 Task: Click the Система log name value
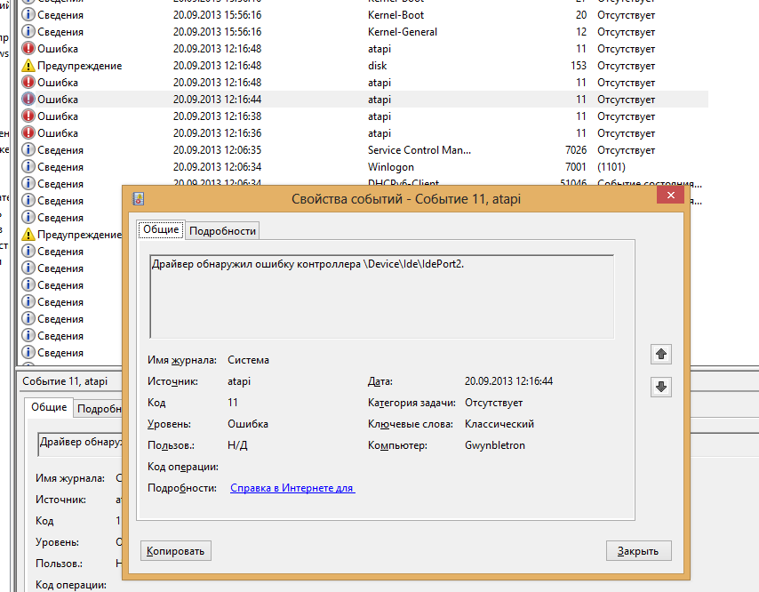pyautogui.click(x=248, y=360)
